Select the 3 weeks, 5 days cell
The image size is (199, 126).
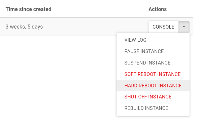pyautogui.click(x=24, y=27)
